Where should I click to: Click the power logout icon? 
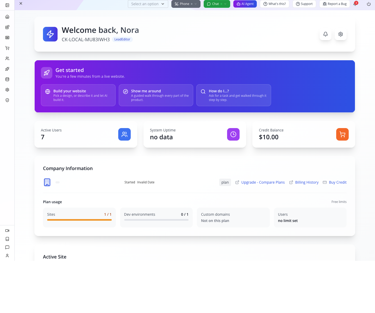coord(369,4)
